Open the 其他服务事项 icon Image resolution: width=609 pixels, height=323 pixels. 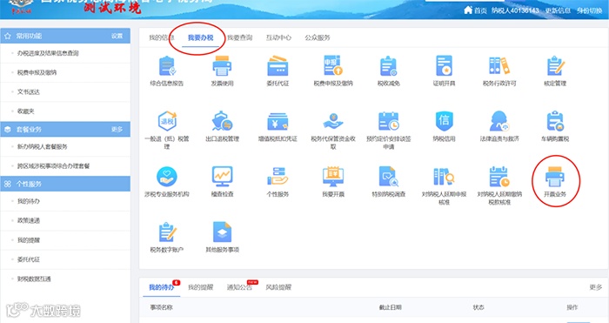pos(222,232)
